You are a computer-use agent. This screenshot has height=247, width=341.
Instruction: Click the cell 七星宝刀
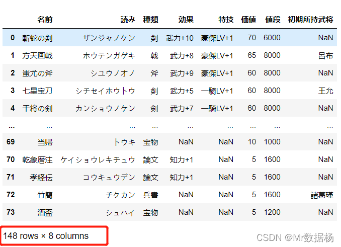pos(37,91)
